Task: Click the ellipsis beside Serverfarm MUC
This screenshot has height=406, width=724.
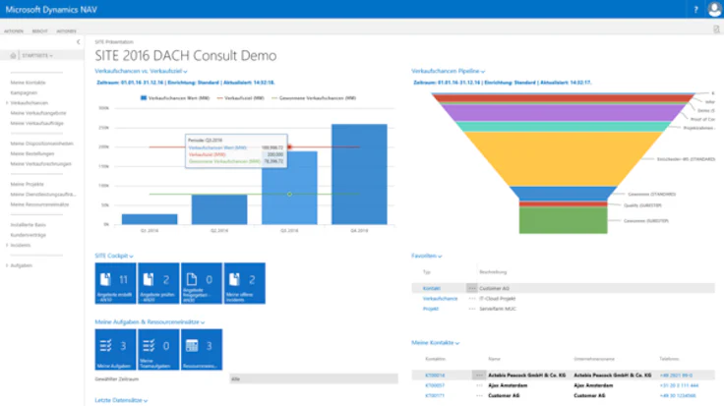Action: pos(471,309)
